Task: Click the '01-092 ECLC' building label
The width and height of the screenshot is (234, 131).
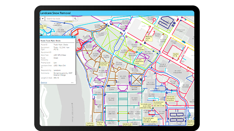Action: tap(157, 35)
